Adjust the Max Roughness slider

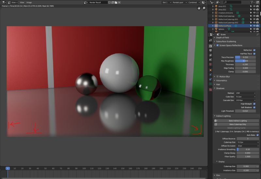246,61
